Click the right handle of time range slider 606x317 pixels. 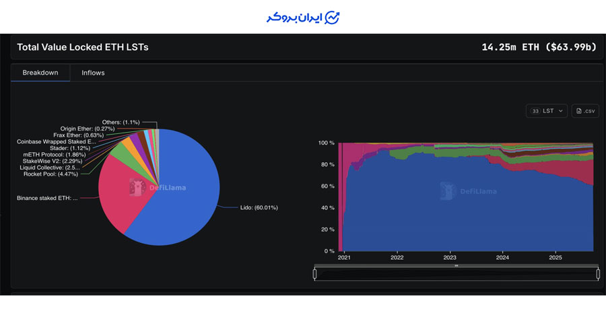tap(598, 274)
